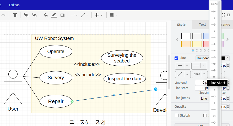Toggle the Shadow toolbar icon

click(62, 15)
